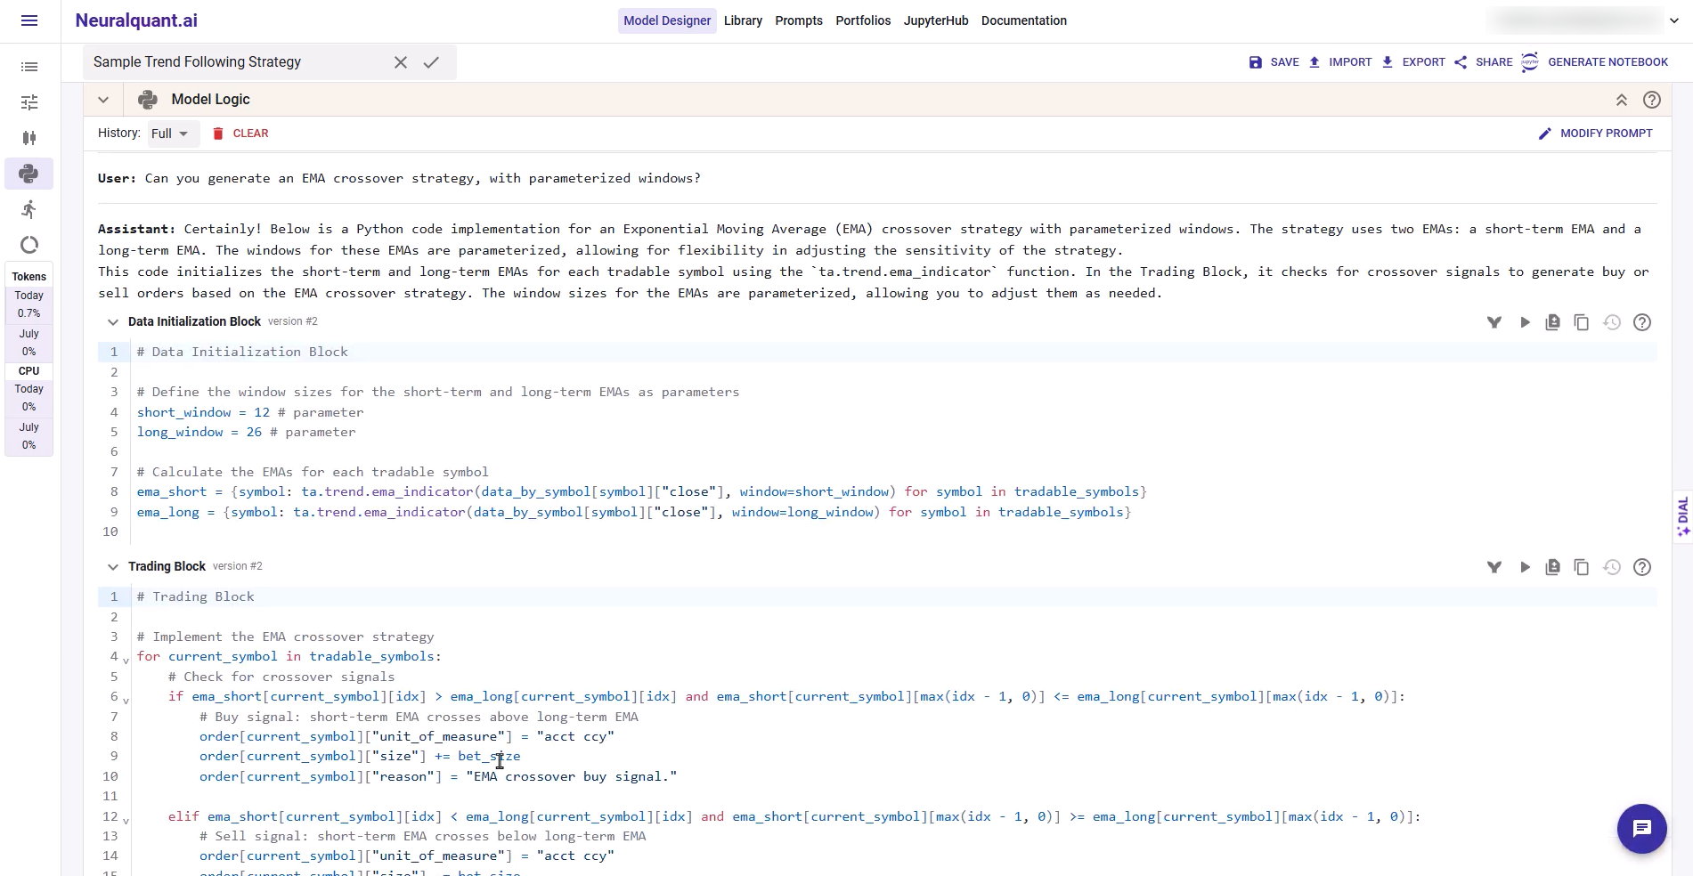This screenshot has height=876, width=1693.
Task: Copy the Trading Block code
Action: point(1582,567)
